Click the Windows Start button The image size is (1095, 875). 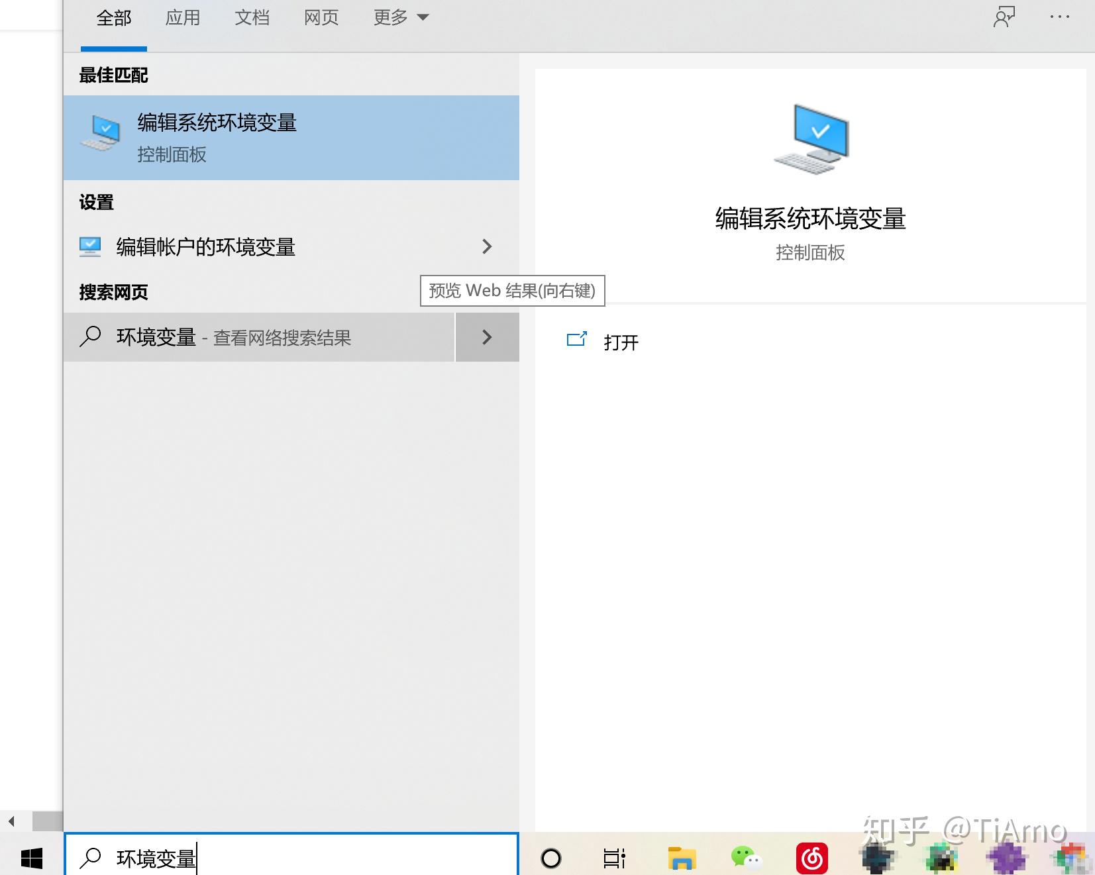tap(31, 858)
